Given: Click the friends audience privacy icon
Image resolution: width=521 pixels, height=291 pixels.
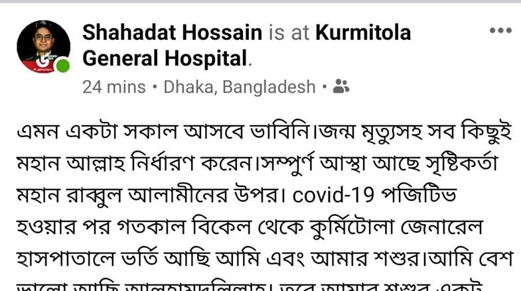Looking at the screenshot, I should point(341,87).
